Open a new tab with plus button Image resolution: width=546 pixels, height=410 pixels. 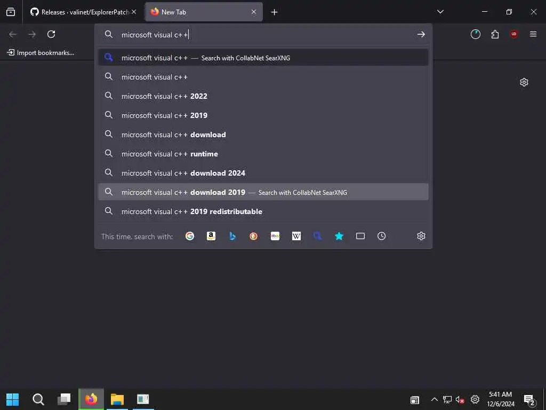(x=275, y=12)
